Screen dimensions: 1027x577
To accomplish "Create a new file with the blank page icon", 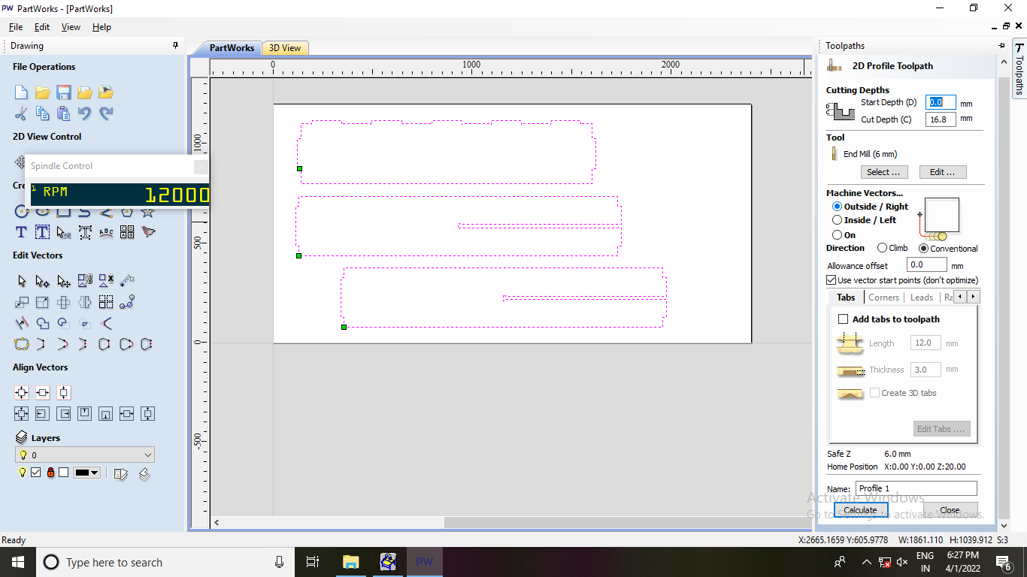I will [21, 92].
